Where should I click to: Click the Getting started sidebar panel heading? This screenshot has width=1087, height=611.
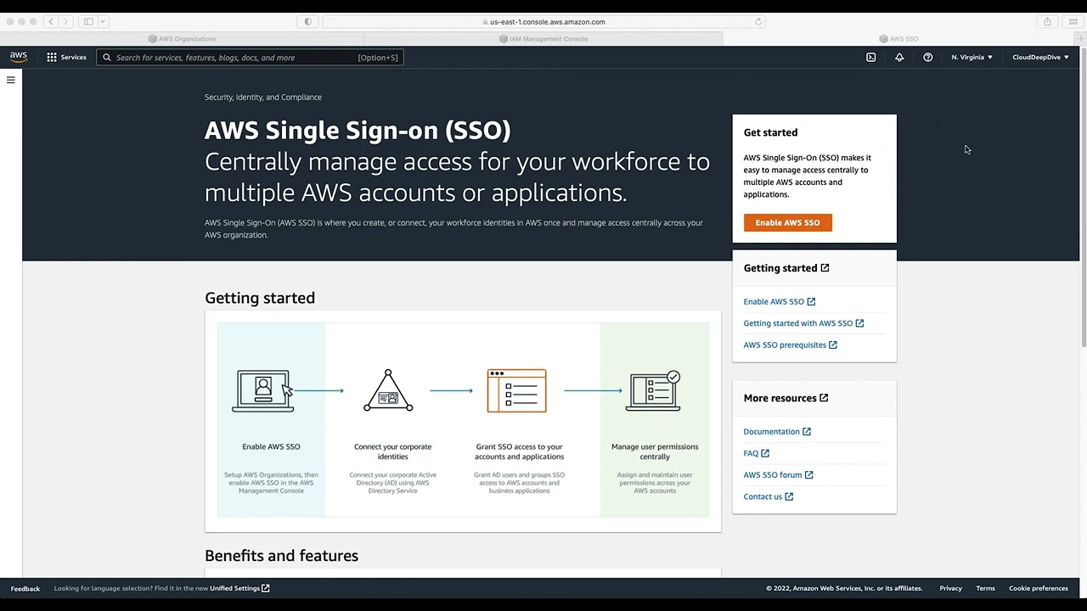(786, 268)
